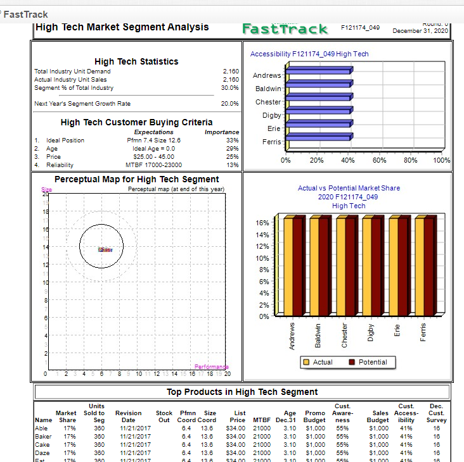464x462 pixels.
Task: Click the Segment % of Total Industry value 30.0%
Action: [230, 88]
